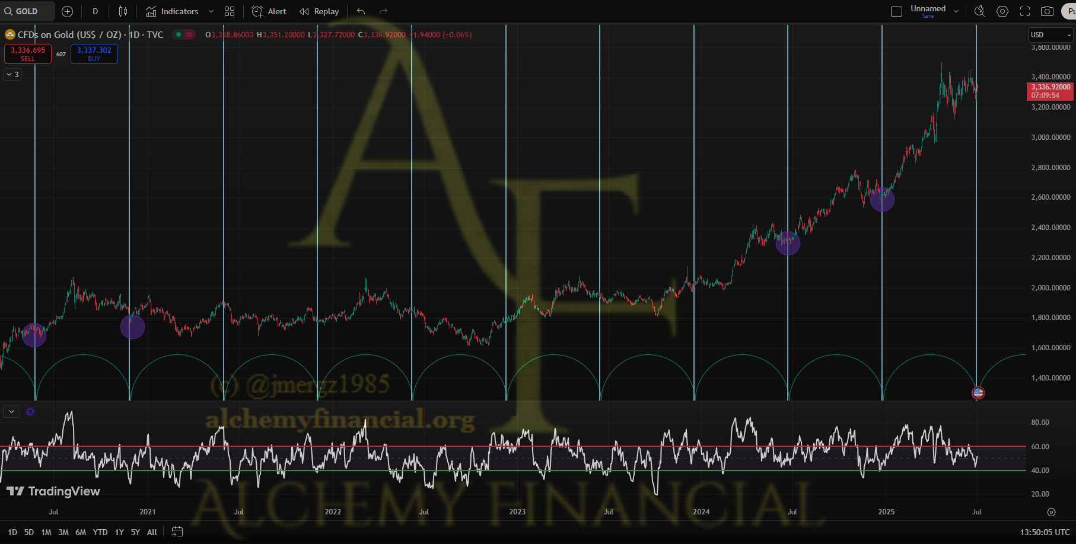Undo the last chart action
1076x544 pixels.
[x=361, y=11]
